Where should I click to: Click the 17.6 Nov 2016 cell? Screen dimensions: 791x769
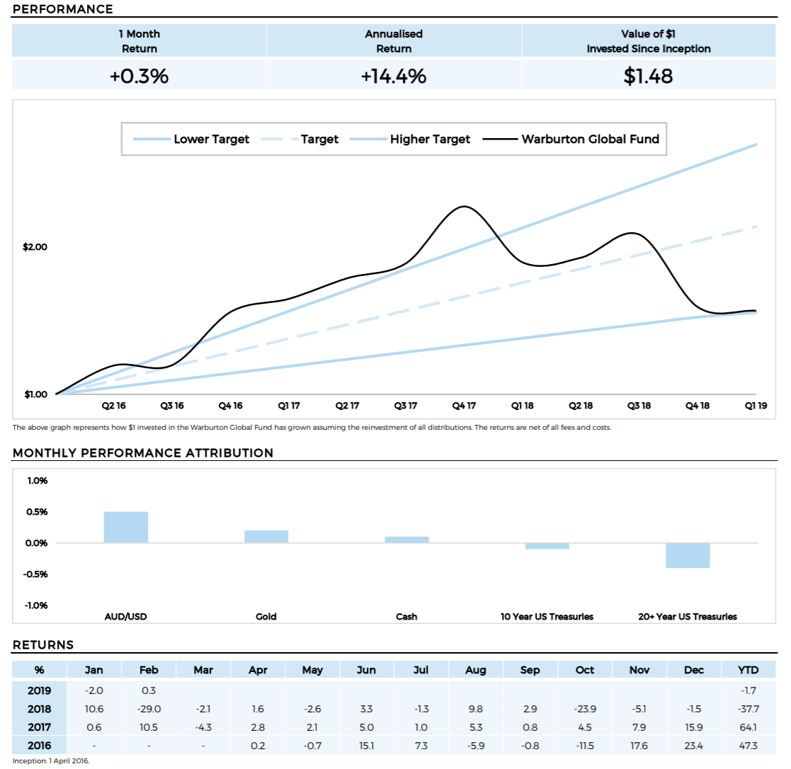(639, 746)
